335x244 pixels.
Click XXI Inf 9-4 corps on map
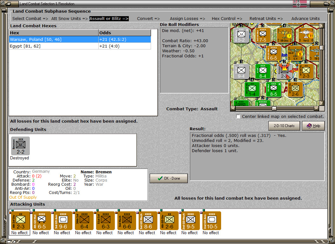coord(241,72)
